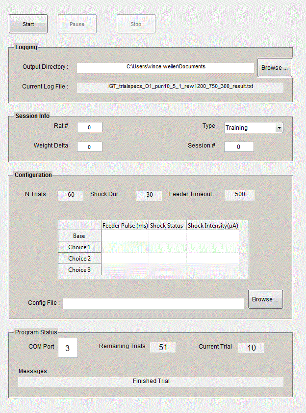Click the Start button

pyautogui.click(x=28, y=24)
